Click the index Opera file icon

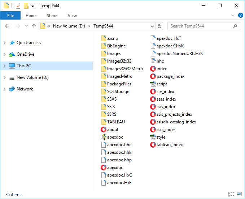pyautogui.click(x=153, y=69)
